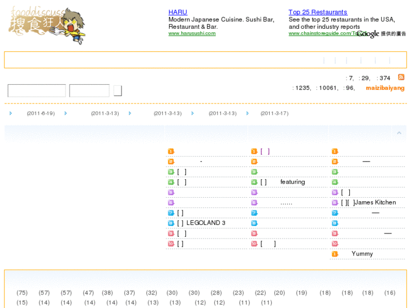The image size is (411, 308).
Task: Click the arrow before the (2011-6-19) announcement
Action: [11, 113]
